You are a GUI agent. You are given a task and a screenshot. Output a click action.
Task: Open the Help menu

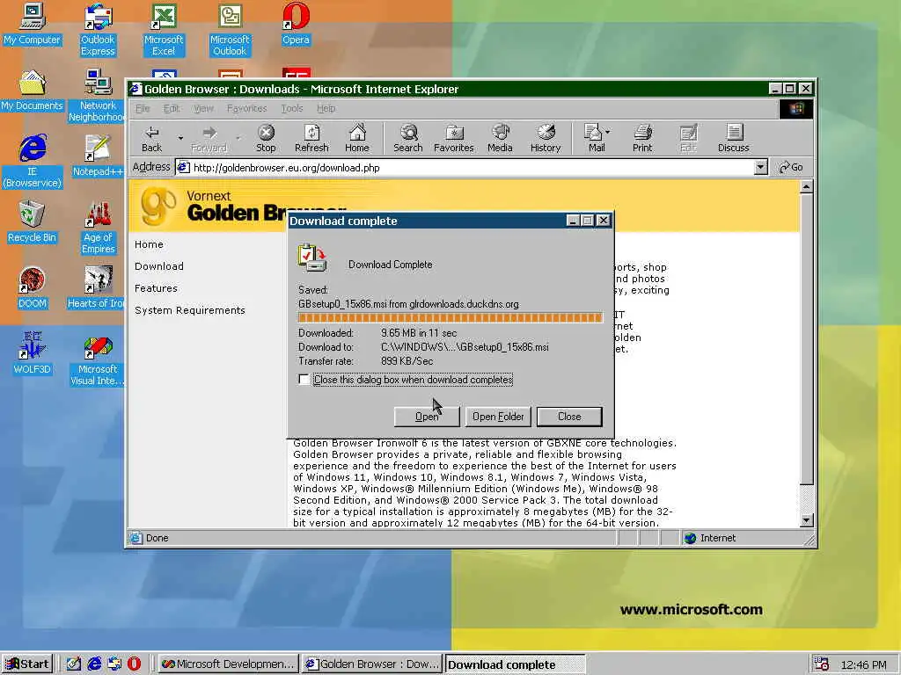pos(326,108)
